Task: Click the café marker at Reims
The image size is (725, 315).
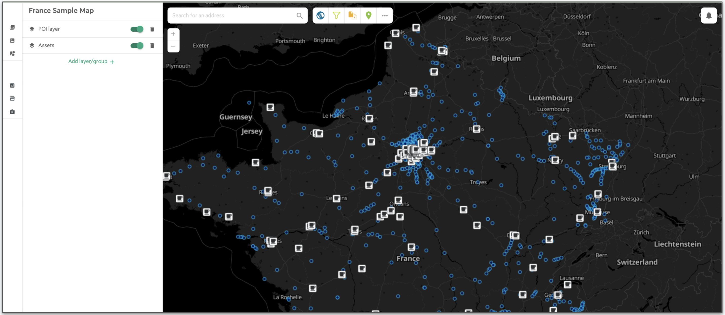Action: [477, 129]
